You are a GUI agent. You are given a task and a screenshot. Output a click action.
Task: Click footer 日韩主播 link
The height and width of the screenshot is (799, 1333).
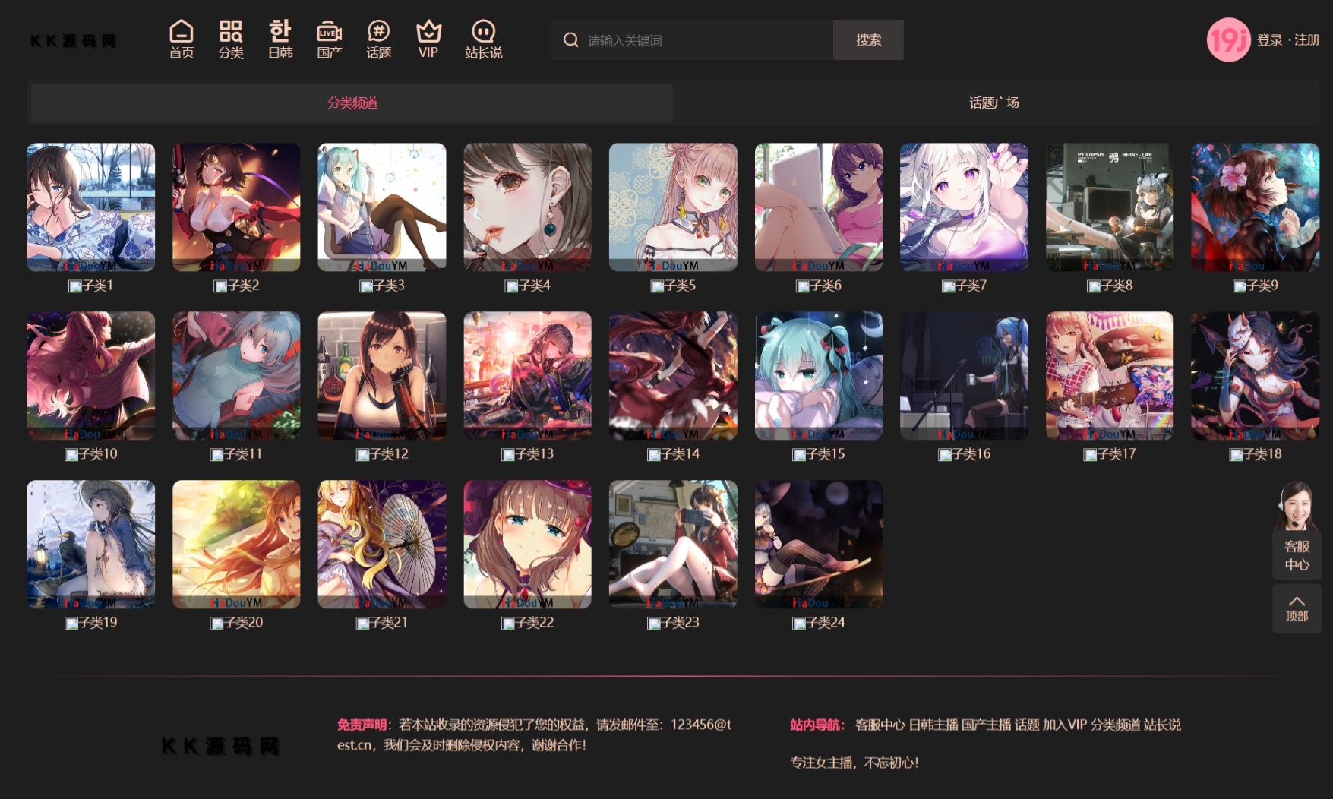(x=933, y=725)
